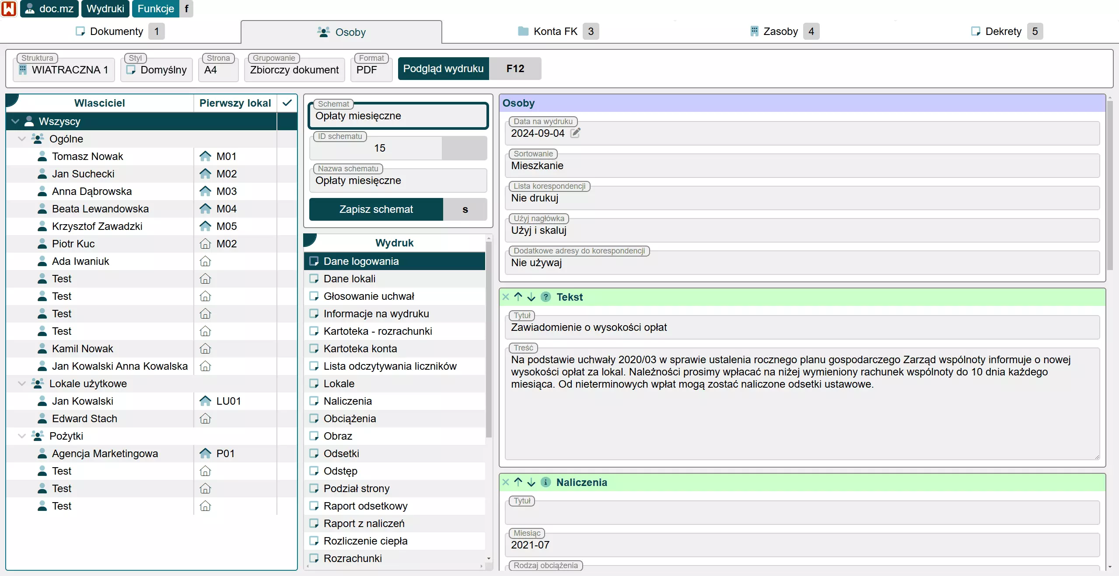Click the house icon next to LU01
1119x576 pixels.
205,401
